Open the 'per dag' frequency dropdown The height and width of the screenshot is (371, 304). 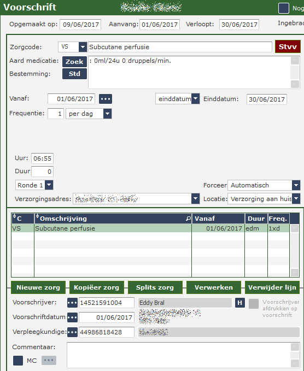[107, 114]
